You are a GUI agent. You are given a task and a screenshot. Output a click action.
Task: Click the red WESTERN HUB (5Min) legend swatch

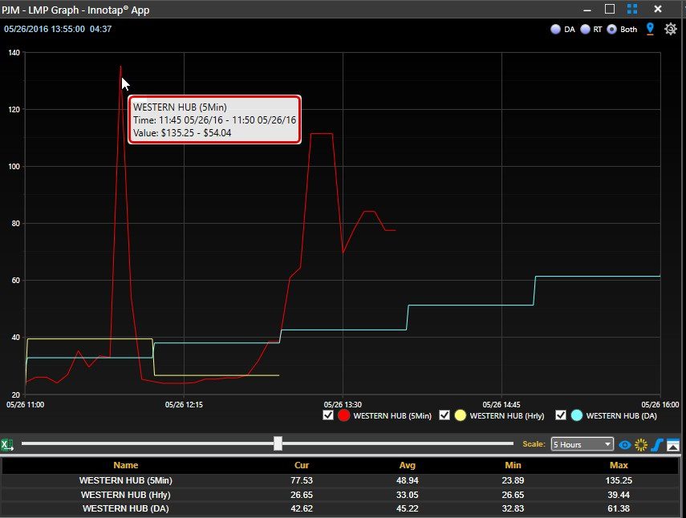click(x=344, y=415)
